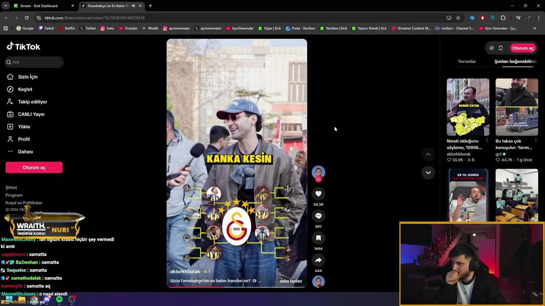This screenshot has width=545, height=306.
Task: Switch to the Yorumlar tab
Action: 467,62
